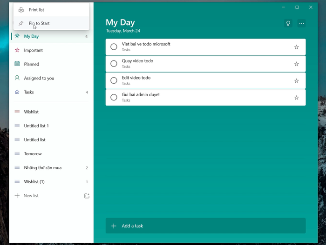The width and height of the screenshot is (326, 245).
Task: Star the Viet bai ve todo microsoft task
Action: 297,47
